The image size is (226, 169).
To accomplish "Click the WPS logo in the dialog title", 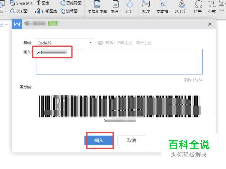I will pyautogui.click(x=17, y=24).
